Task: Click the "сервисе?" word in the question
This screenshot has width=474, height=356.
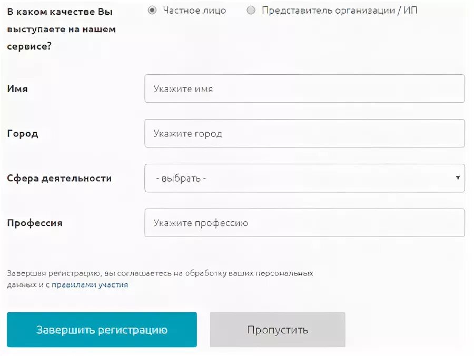Action: pos(29,46)
